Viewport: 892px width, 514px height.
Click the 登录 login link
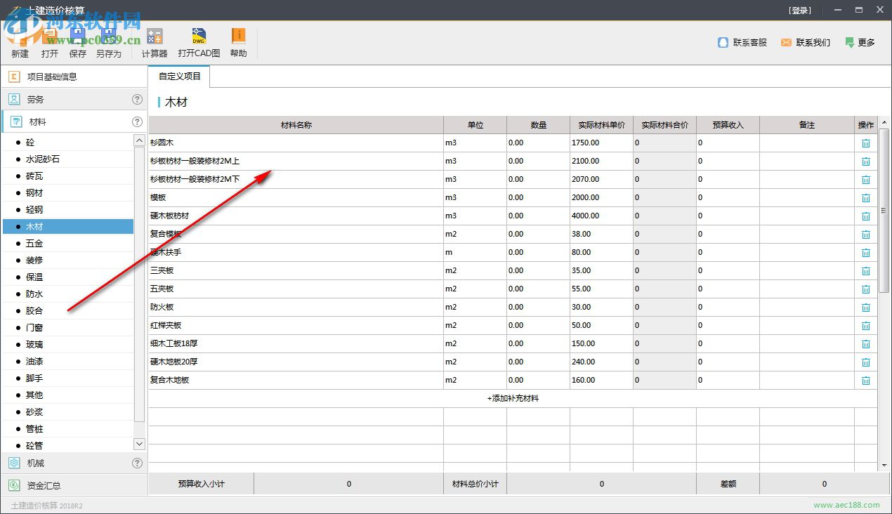(800, 11)
